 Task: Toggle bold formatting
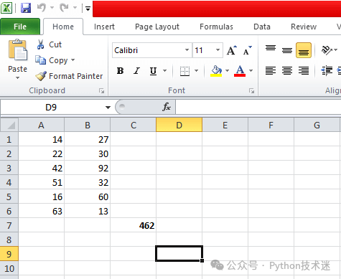[120, 71]
